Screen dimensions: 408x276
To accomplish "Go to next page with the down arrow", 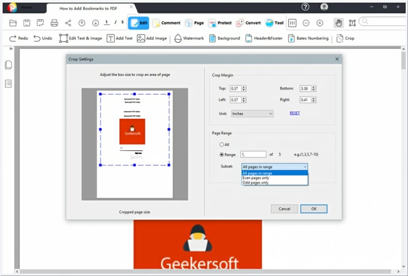I will click(x=96, y=23).
